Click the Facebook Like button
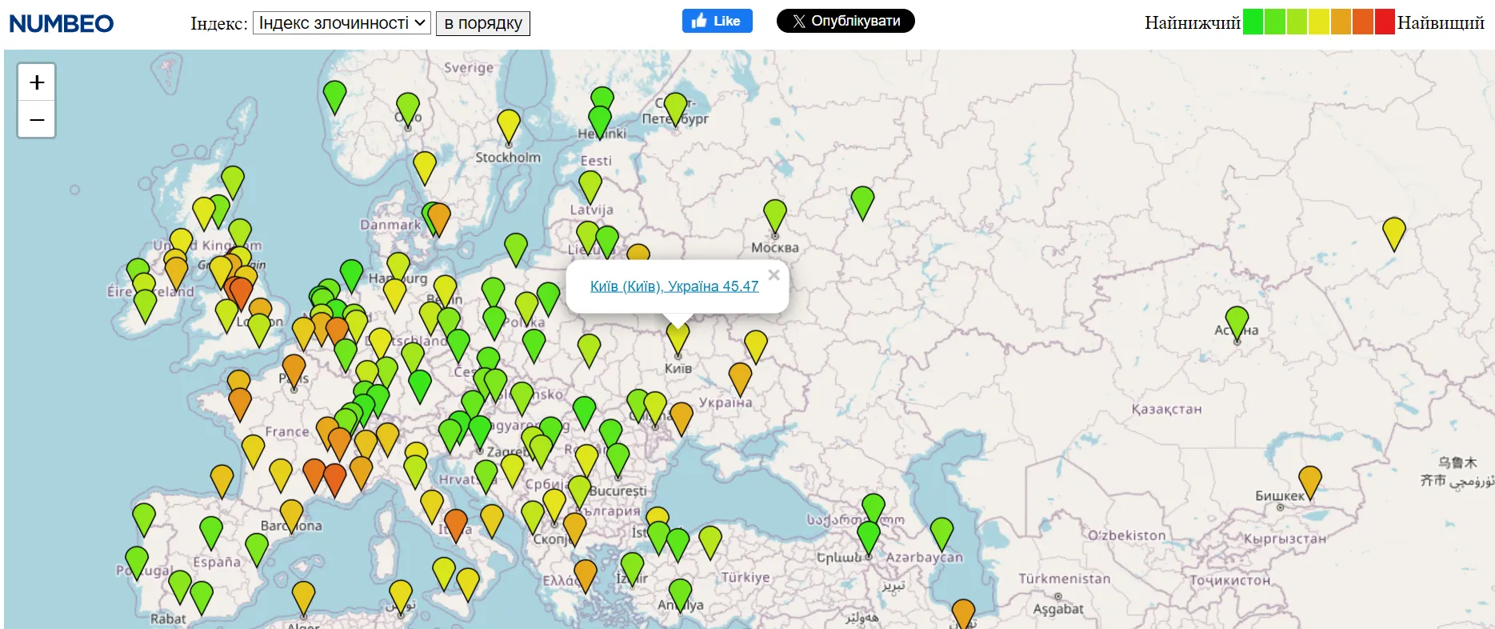Image resolution: width=1495 pixels, height=629 pixels. 717,21
